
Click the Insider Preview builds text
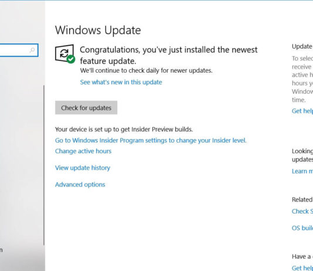click(124, 130)
